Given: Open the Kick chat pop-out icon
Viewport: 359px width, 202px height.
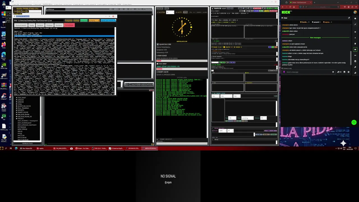Looking at the screenshot, I should point(349,18).
